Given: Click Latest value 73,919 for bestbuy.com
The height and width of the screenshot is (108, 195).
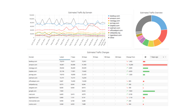Looking at the screenshot, I should 62,62.
